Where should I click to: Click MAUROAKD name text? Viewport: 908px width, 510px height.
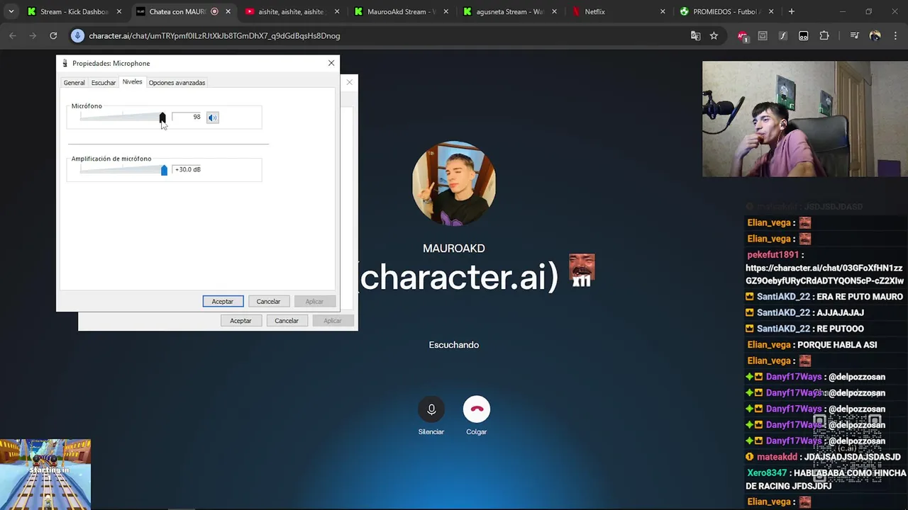tap(454, 249)
